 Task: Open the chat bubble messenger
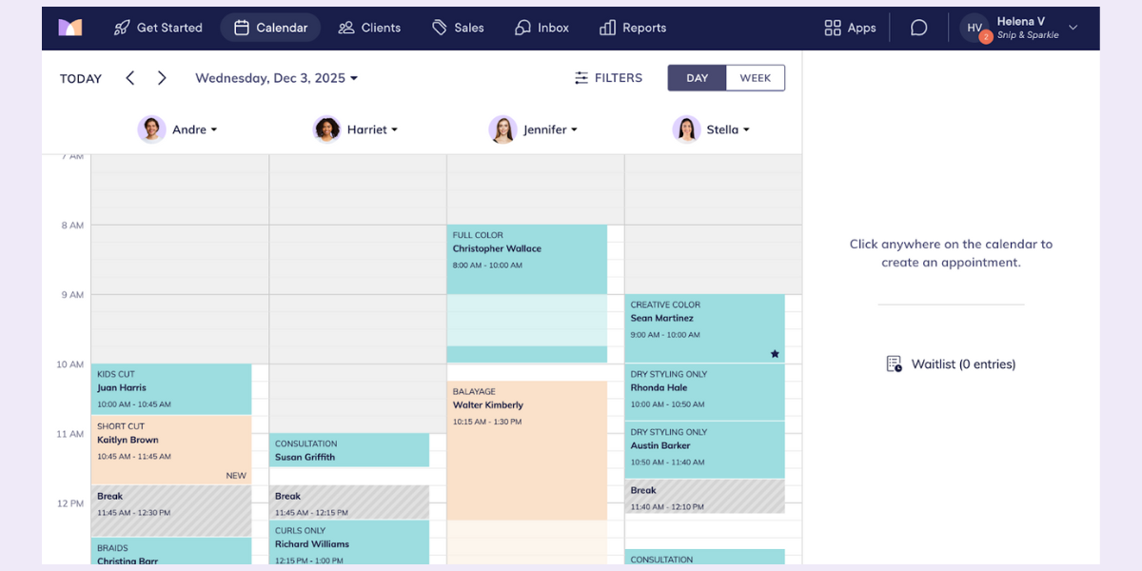(x=916, y=27)
